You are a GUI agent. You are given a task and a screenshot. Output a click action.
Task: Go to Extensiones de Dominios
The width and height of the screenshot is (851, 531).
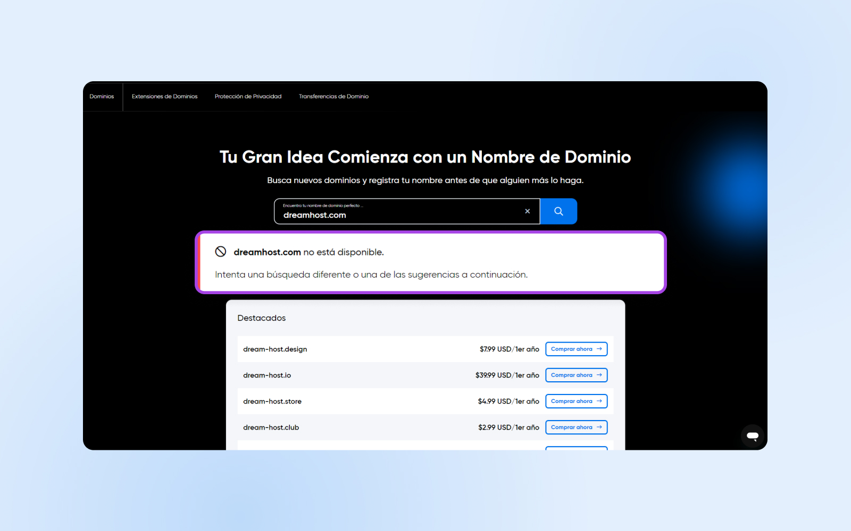(165, 97)
